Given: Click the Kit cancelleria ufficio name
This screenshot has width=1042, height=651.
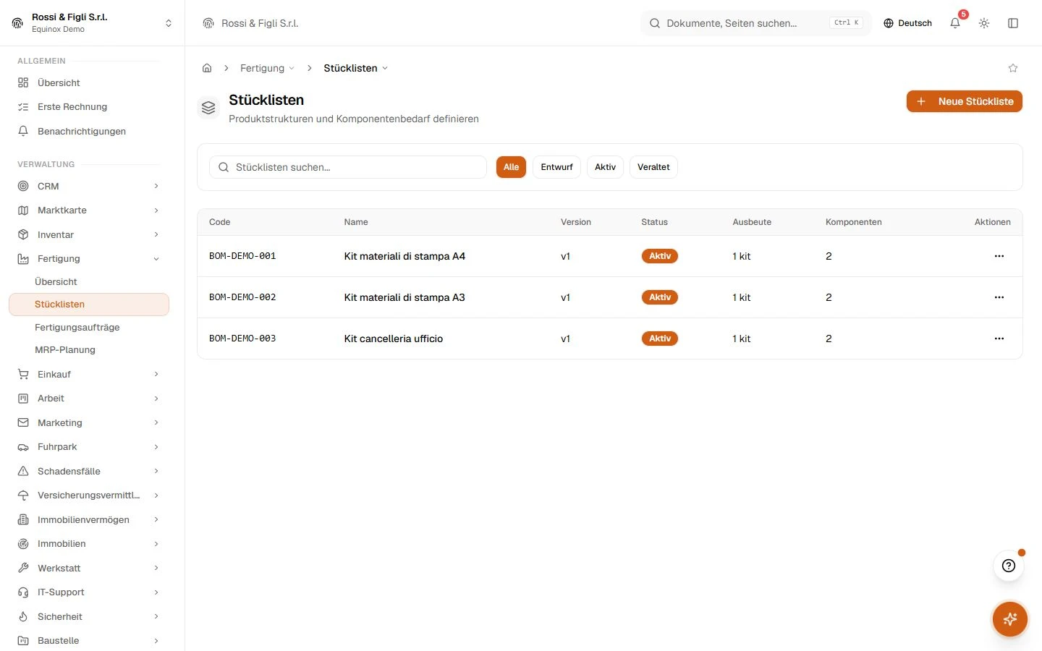Looking at the screenshot, I should click(x=394, y=339).
